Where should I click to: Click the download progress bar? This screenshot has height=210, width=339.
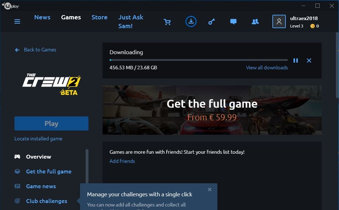pos(199,60)
